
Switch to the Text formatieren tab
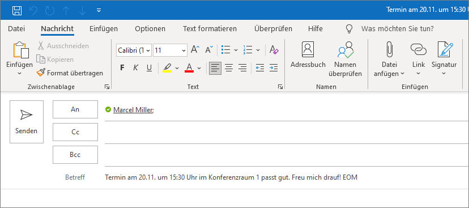click(x=210, y=29)
